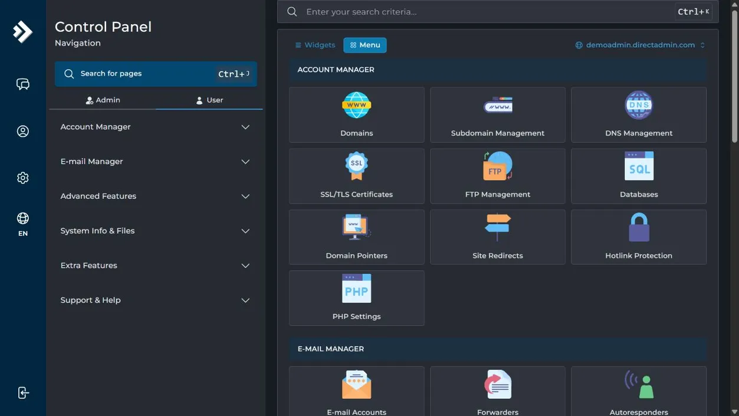The width and height of the screenshot is (739, 416).
Task: Open SSL/TLS Certificates tile
Action: click(x=356, y=176)
